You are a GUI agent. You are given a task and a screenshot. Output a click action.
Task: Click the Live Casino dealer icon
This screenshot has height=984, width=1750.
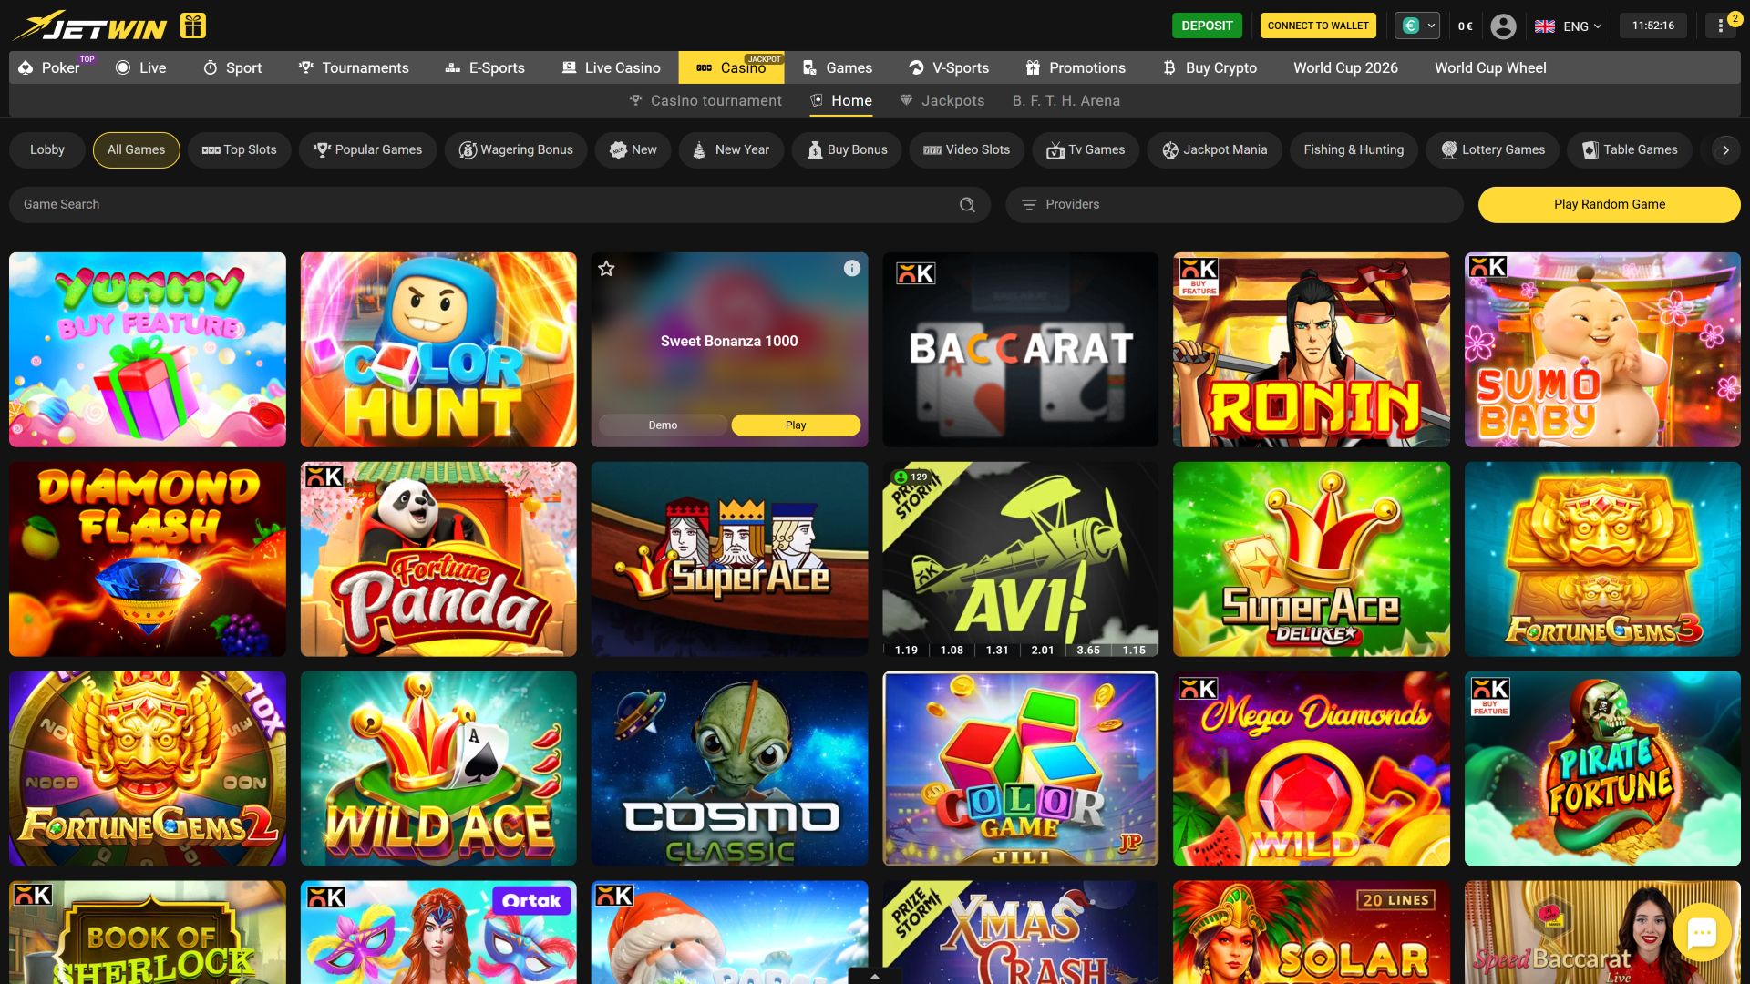coord(569,67)
